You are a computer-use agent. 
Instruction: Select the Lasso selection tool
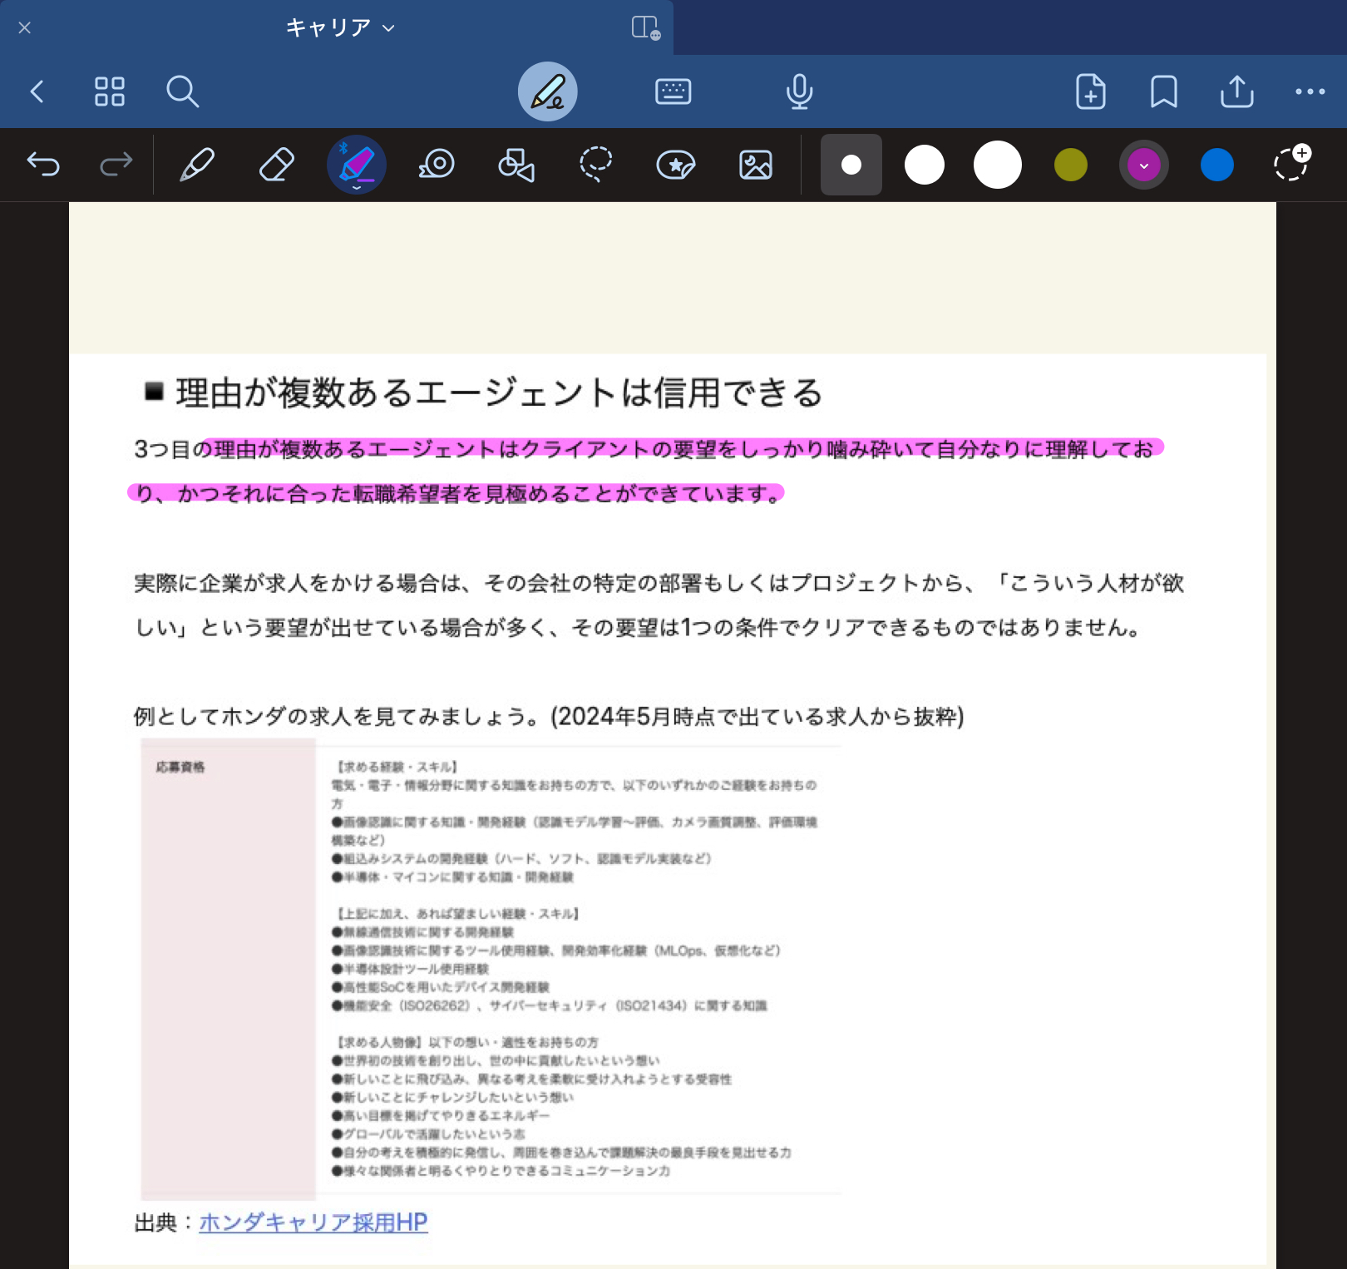click(x=596, y=165)
